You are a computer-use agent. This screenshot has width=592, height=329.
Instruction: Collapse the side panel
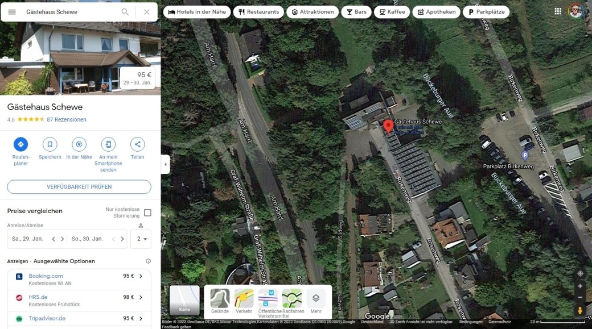(x=166, y=164)
